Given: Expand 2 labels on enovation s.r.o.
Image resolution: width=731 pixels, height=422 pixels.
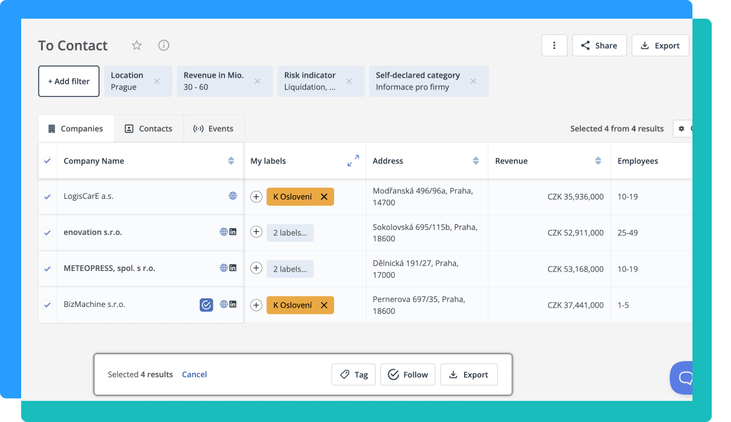Looking at the screenshot, I should point(290,233).
